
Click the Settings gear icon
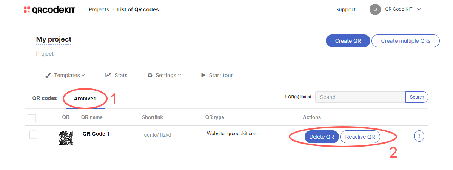(x=150, y=75)
